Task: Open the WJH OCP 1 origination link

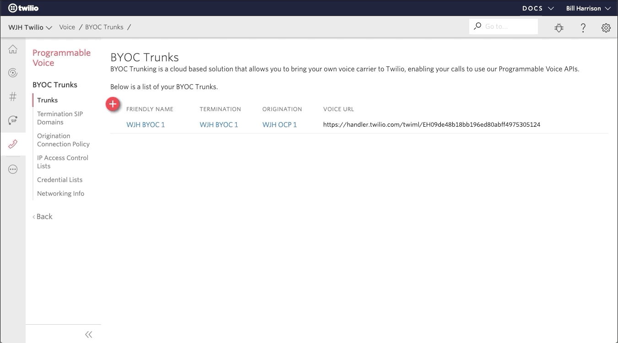Action: click(x=280, y=124)
